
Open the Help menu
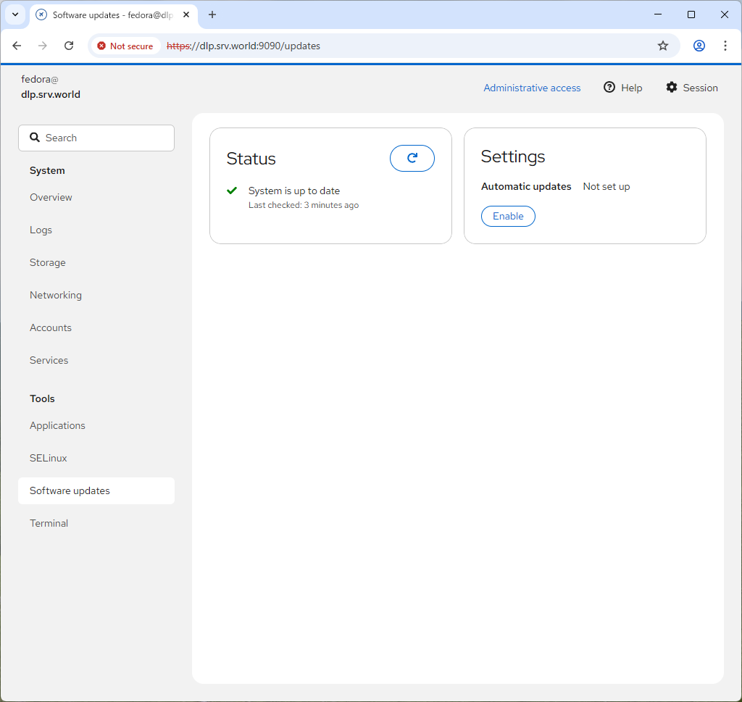click(622, 88)
